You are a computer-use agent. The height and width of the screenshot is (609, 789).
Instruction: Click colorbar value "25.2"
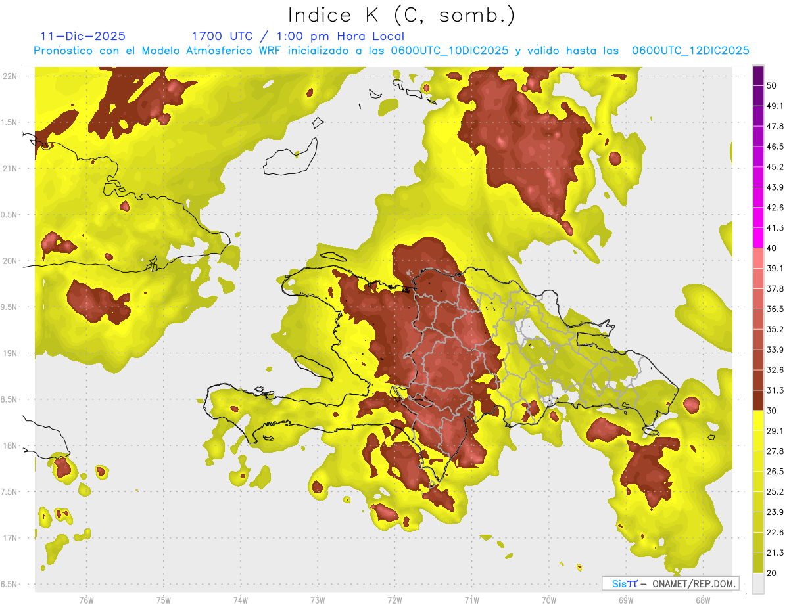point(776,492)
